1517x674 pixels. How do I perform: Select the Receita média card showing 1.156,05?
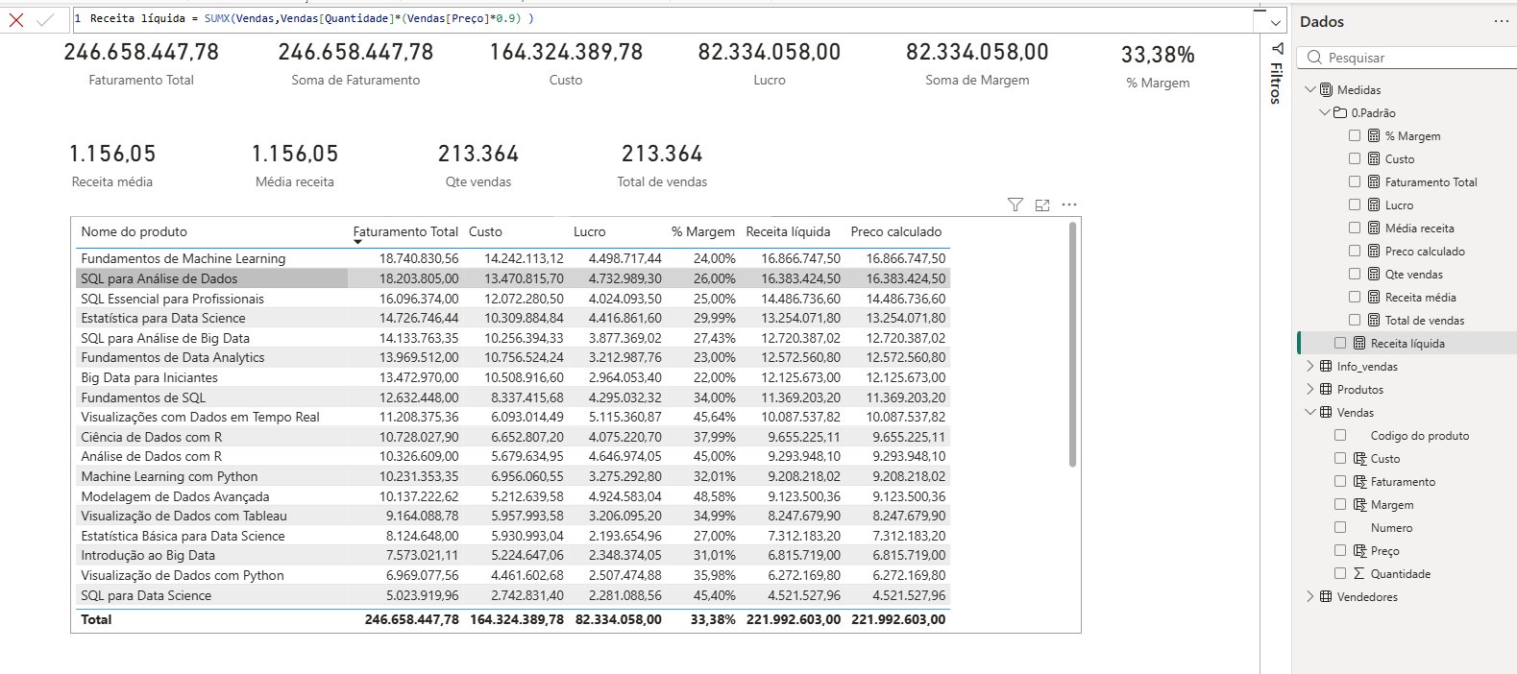(x=112, y=165)
